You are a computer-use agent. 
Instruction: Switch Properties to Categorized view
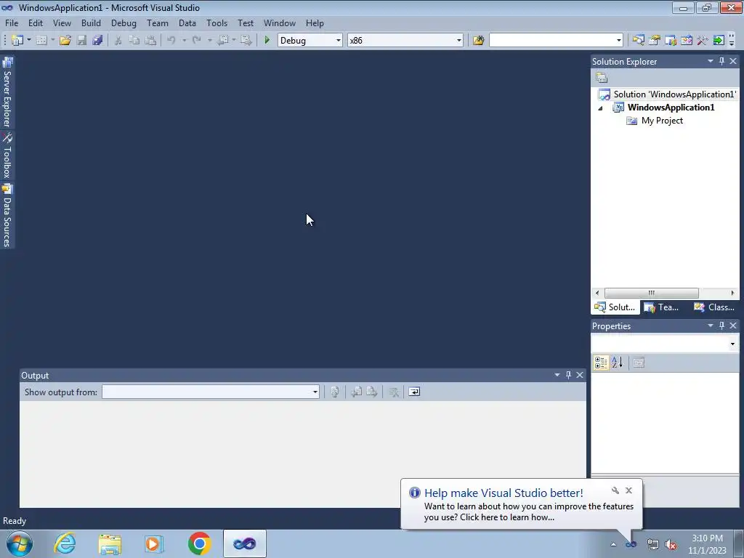point(601,363)
